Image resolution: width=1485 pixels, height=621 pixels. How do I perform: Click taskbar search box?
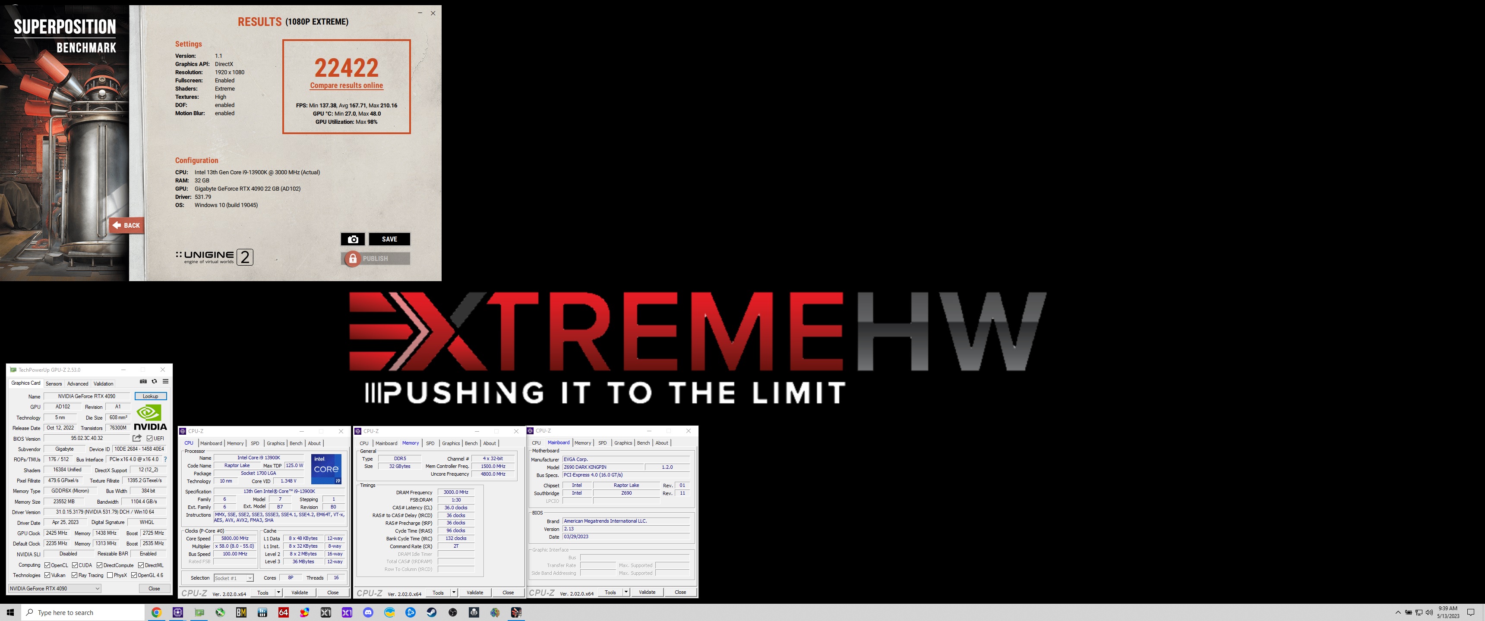pos(83,612)
